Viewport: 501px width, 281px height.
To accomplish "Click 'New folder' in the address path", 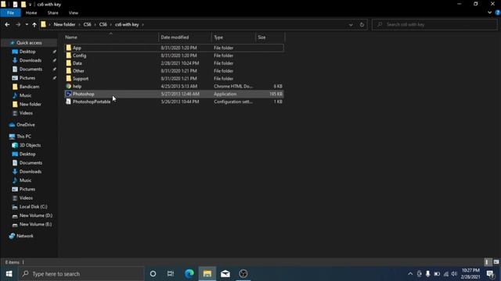I will coord(64,24).
